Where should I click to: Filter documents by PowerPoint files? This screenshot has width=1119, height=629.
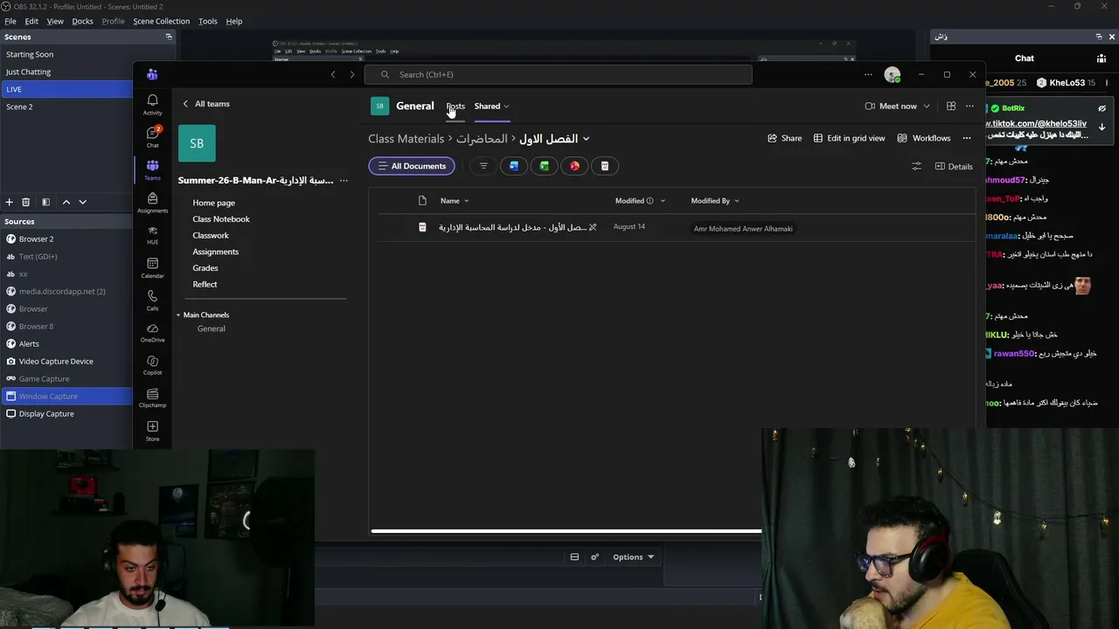tap(574, 166)
